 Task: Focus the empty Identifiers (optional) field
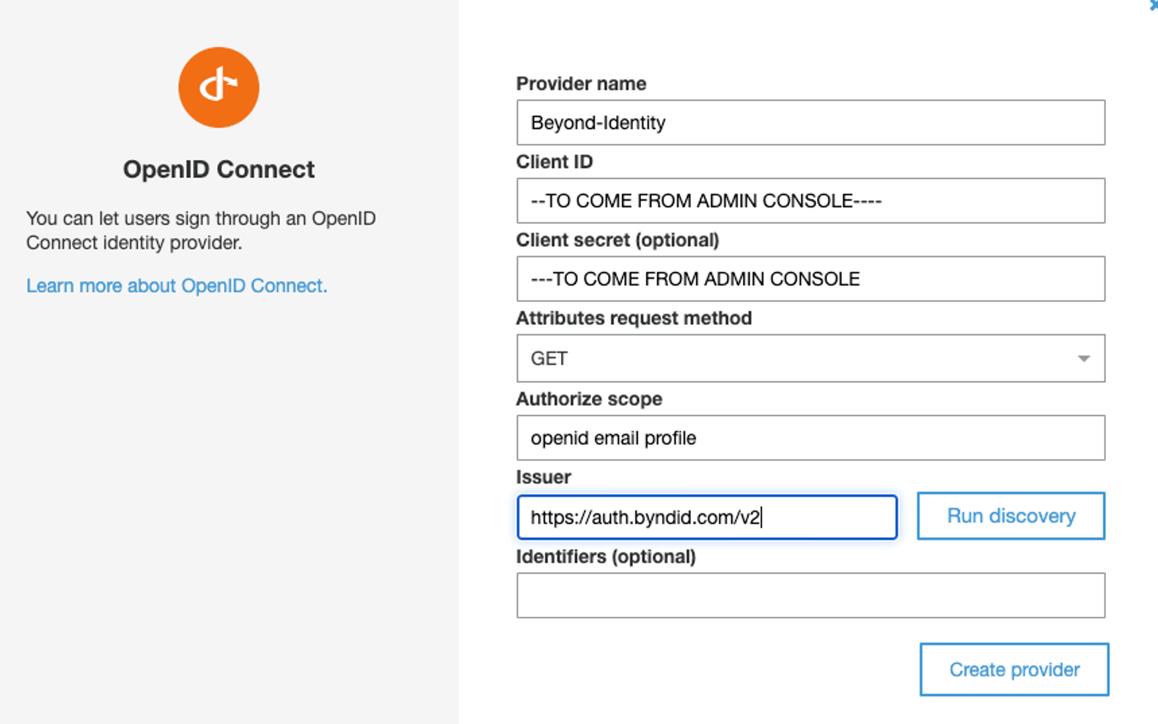pos(810,596)
